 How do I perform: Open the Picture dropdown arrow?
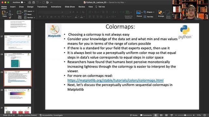point(142,12)
